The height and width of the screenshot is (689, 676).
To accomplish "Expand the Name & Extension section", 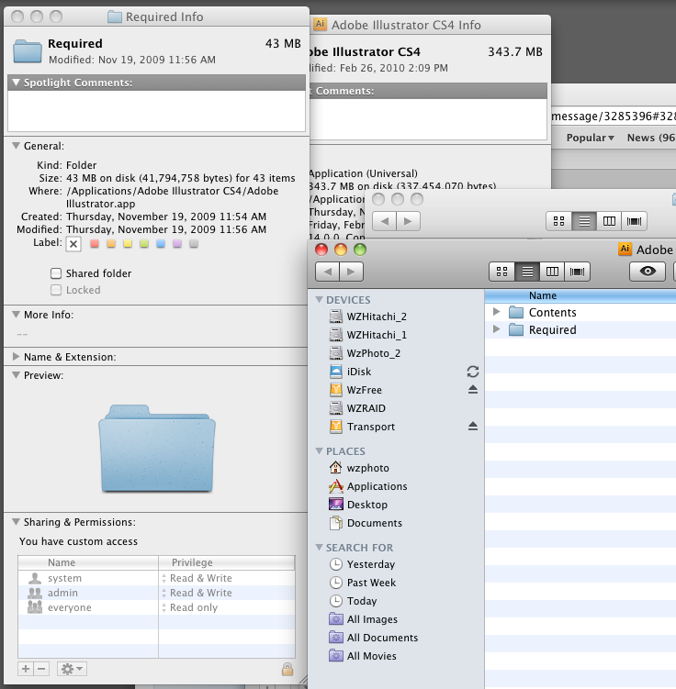I will point(17,357).
